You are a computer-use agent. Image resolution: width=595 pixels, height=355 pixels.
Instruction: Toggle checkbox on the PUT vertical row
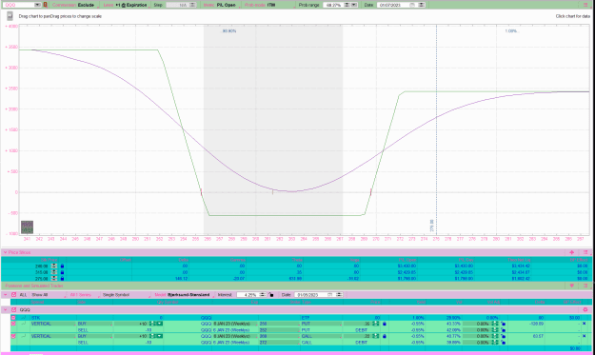pos(13,324)
